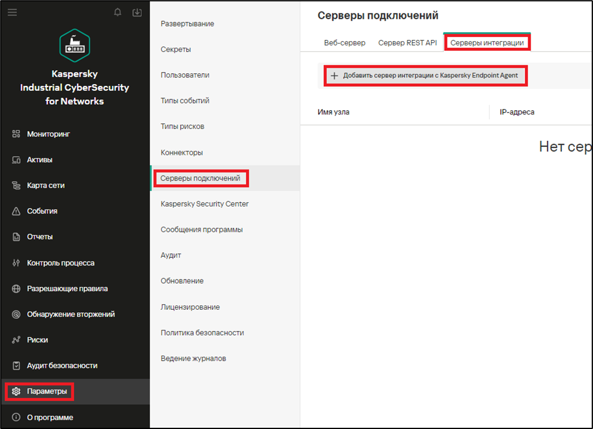Viewport: 593px width, 429px height.
Task: Open notifications bell icon
Action: point(118,13)
